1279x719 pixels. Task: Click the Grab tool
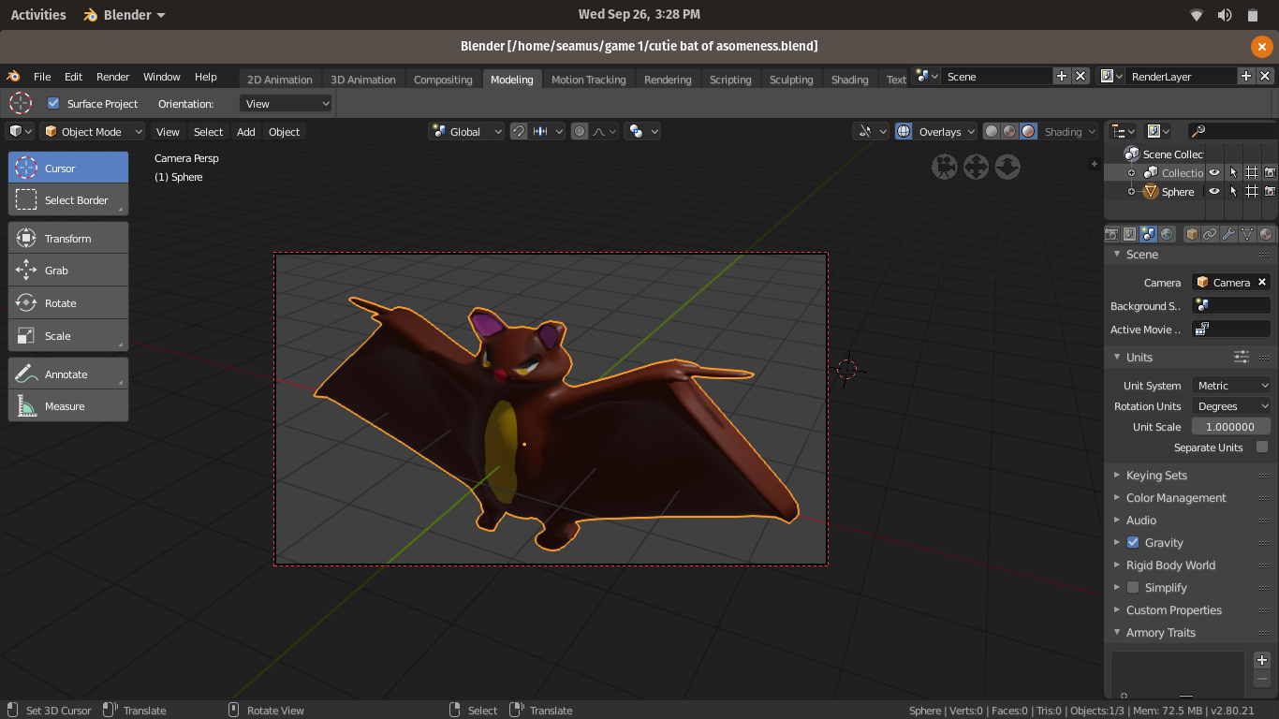click(x=68, y=271)
